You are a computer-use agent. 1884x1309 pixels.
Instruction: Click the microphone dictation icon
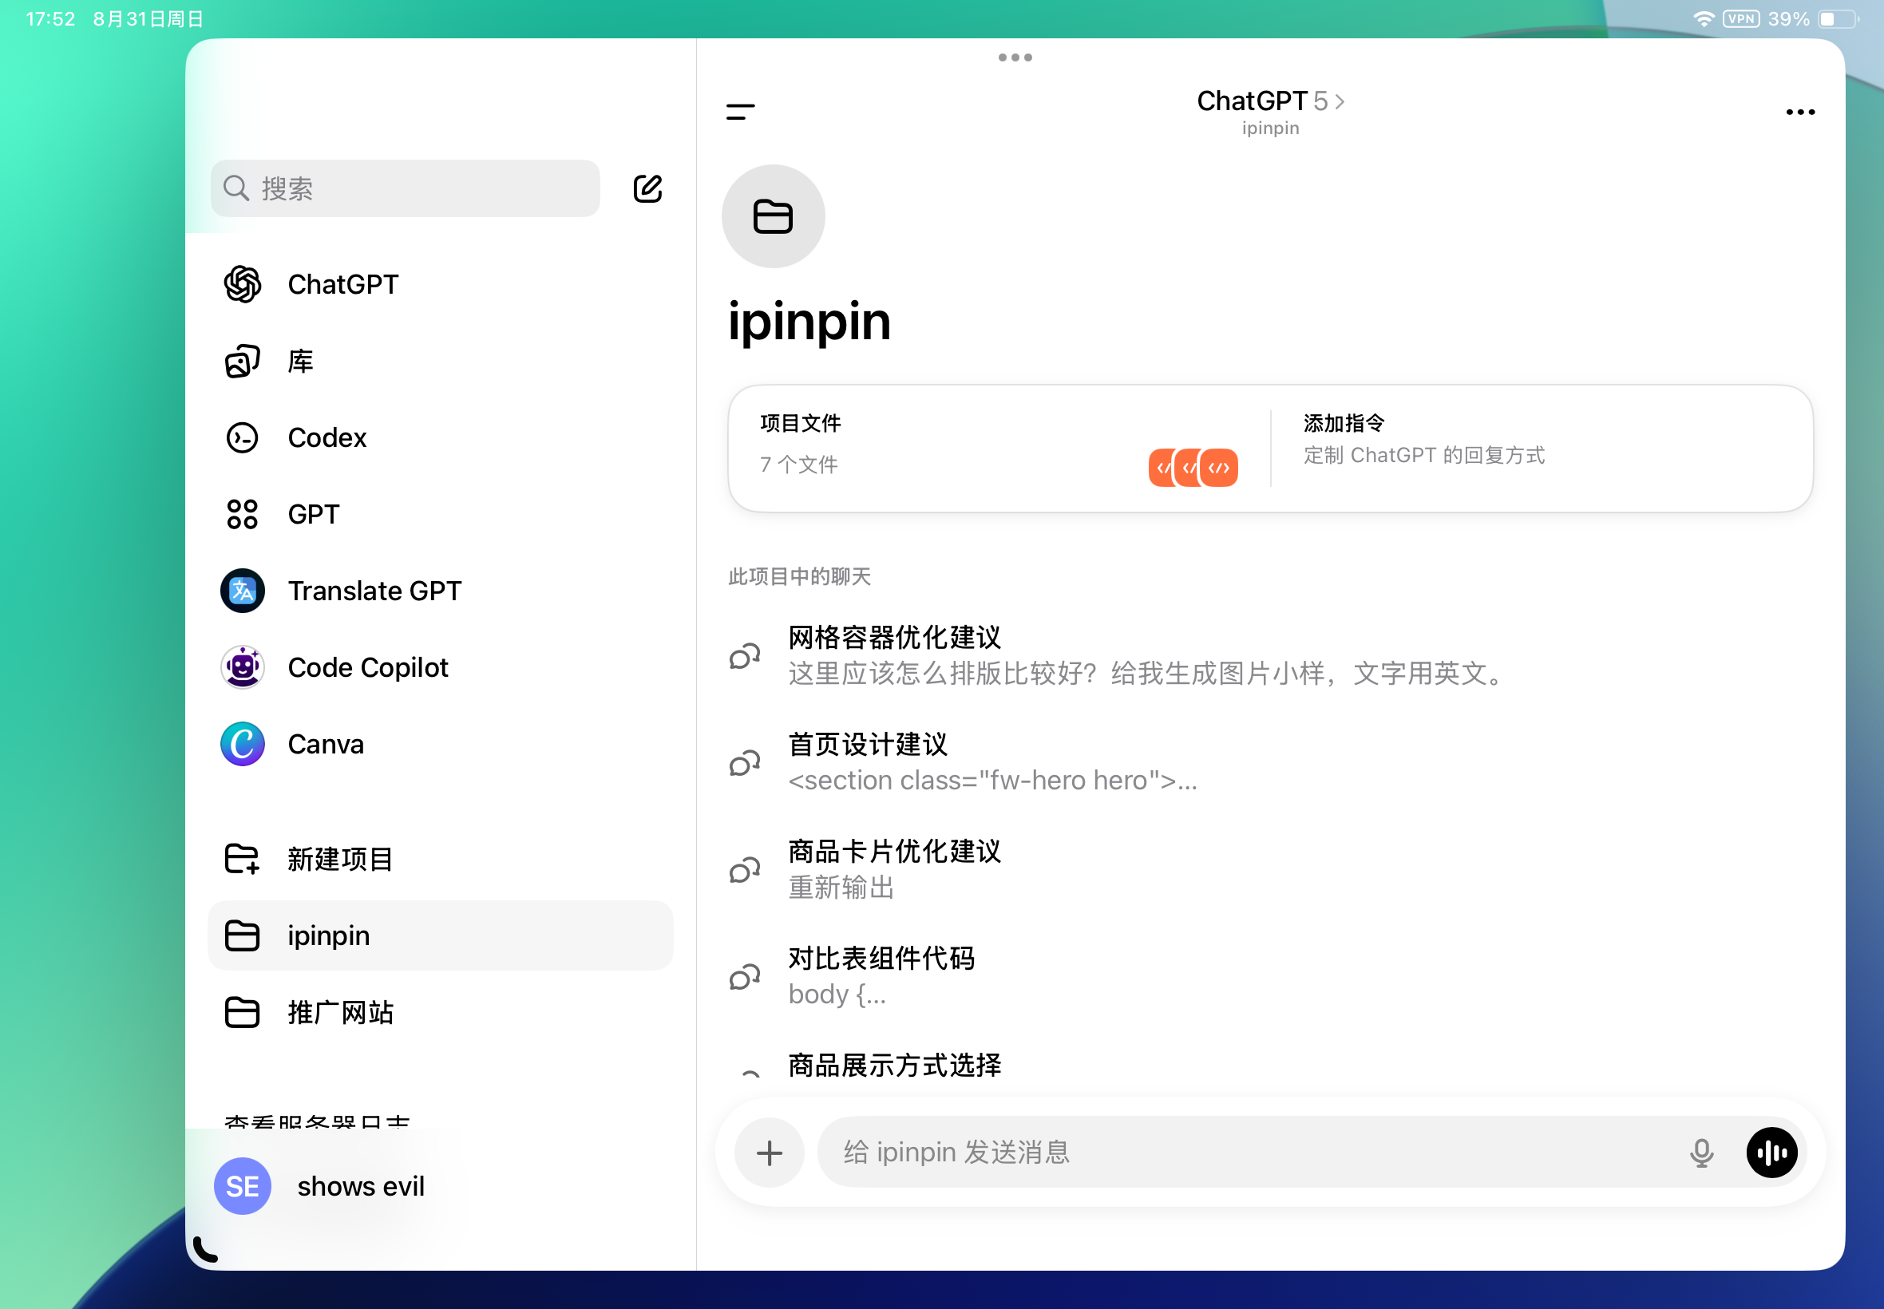coord(1702,1153)
